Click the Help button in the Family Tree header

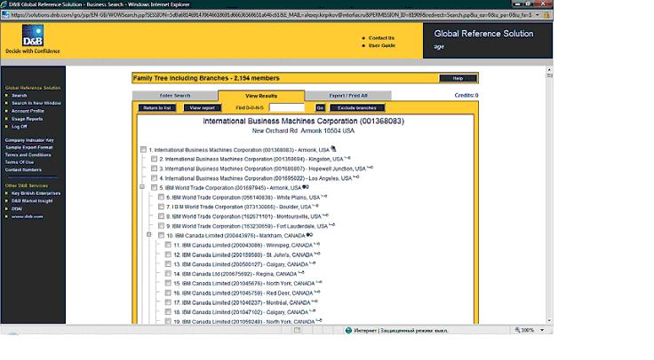pos(458,78)
